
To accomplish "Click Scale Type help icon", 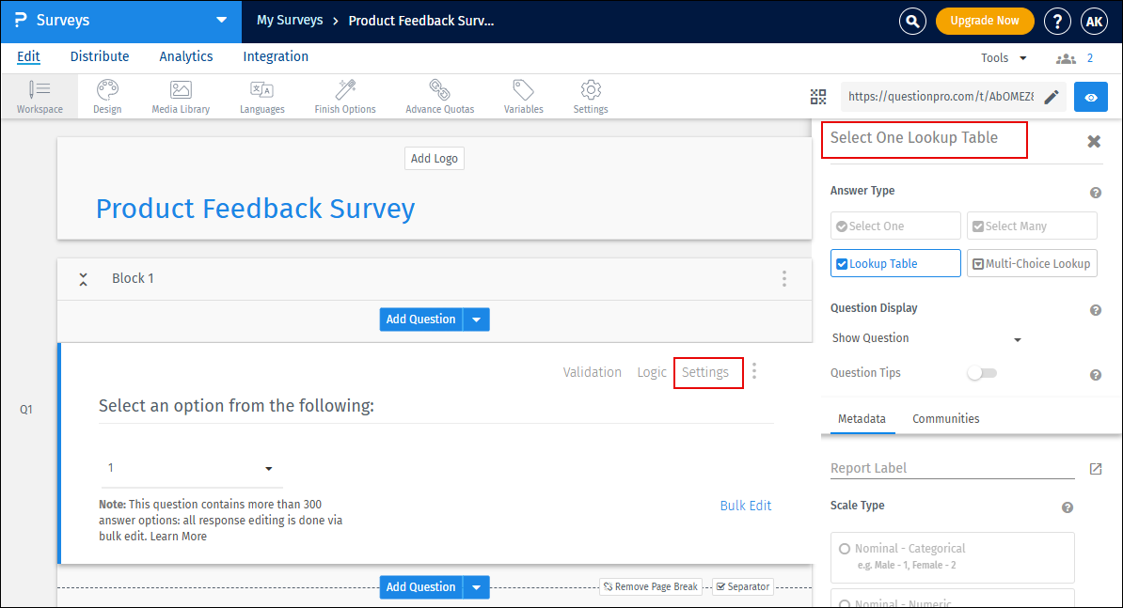I will coord(1068,507).
